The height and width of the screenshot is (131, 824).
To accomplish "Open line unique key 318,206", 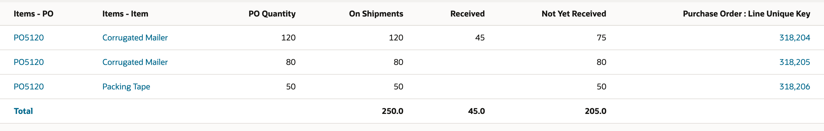I will click(795, 87).
